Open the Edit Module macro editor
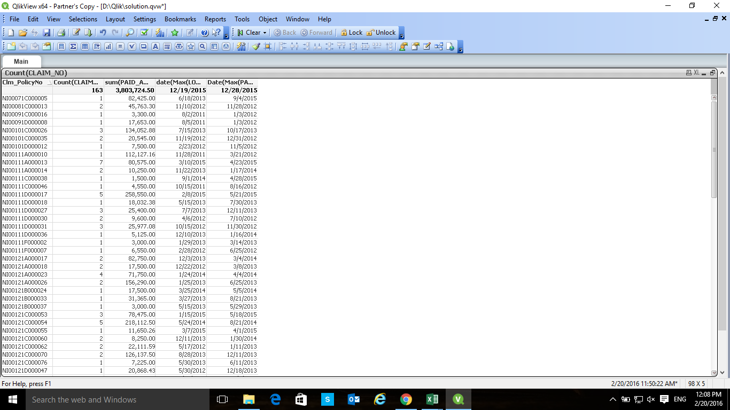Image resolution: width=730 pixels, height=410 pixels. coord(427,46)
